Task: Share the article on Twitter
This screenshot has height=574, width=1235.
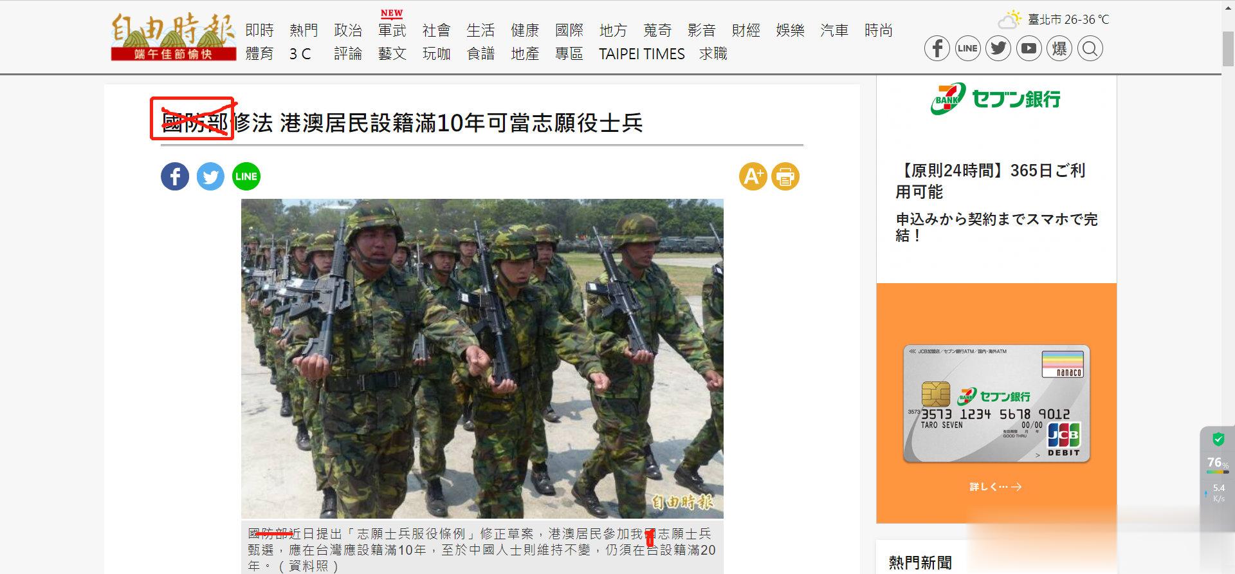Action: point(210,176)
